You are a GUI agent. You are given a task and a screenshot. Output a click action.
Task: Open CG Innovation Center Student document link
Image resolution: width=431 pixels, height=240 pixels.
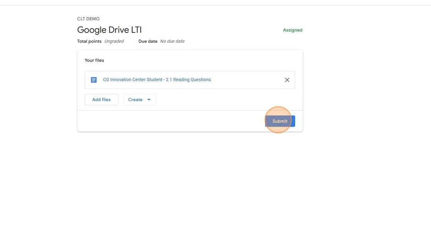tap(157, 79)
